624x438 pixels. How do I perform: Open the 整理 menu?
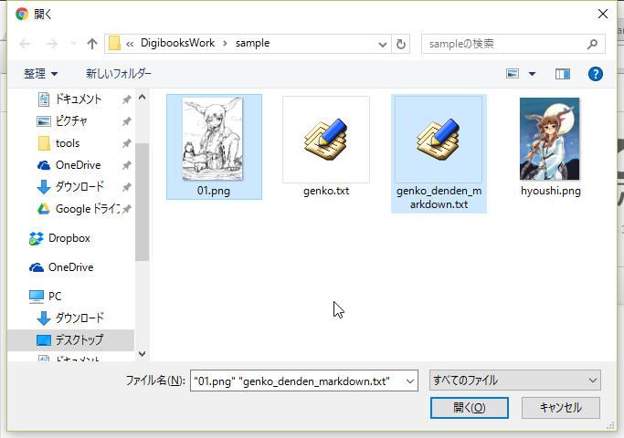[40, 74]
